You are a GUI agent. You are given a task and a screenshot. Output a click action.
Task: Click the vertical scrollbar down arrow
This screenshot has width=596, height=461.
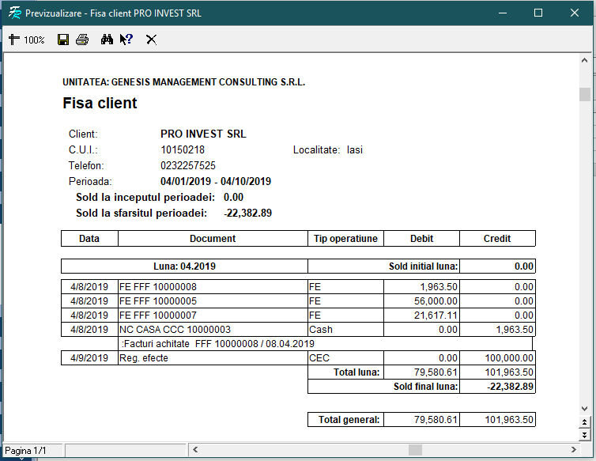coord(585,409)
